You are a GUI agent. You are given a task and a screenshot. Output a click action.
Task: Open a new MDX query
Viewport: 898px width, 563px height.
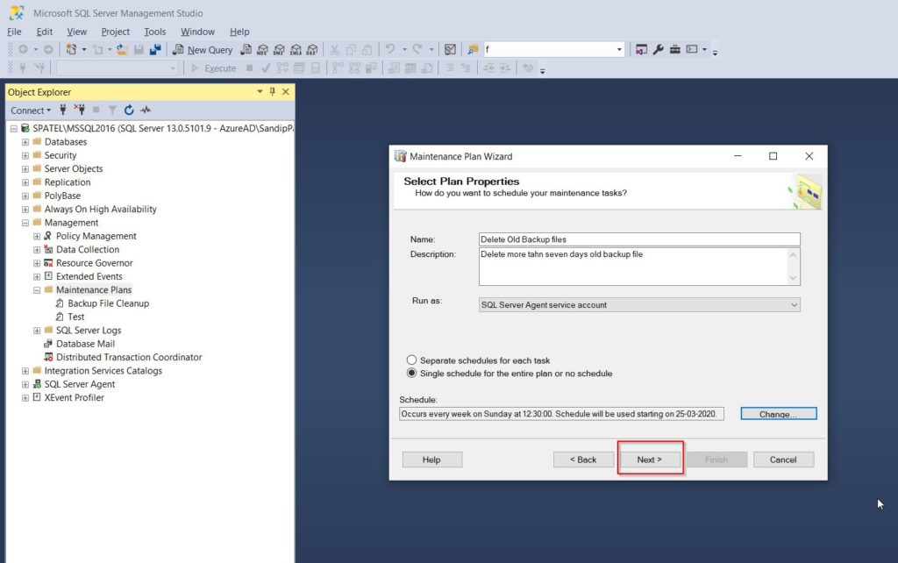(262, 50)
